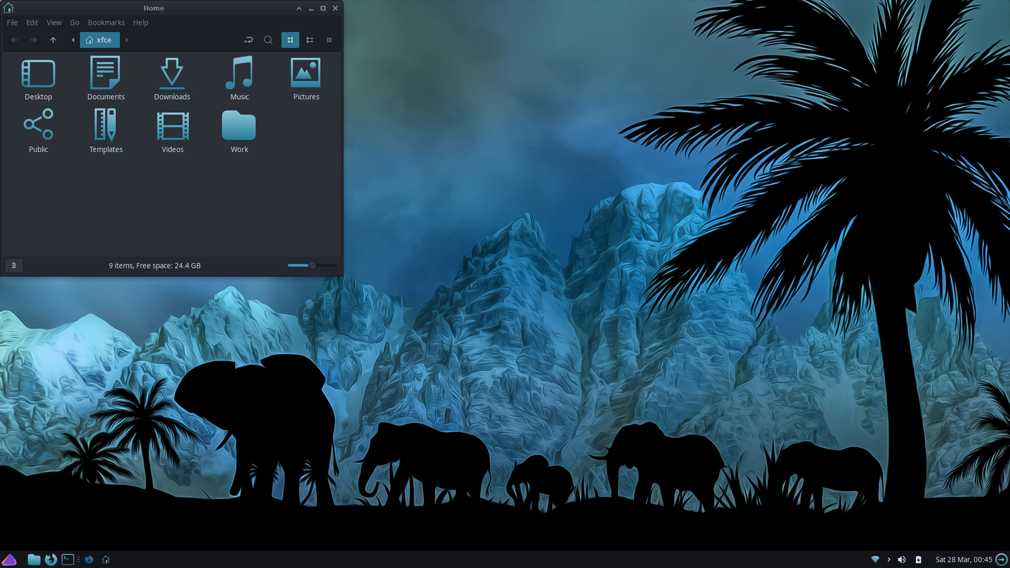
Task: Click the volume speaker icon in tray
Action: (x=902, y=560)
